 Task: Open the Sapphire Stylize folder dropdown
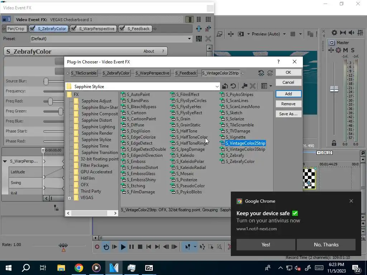pyautogui.click(x=217, y=87)
